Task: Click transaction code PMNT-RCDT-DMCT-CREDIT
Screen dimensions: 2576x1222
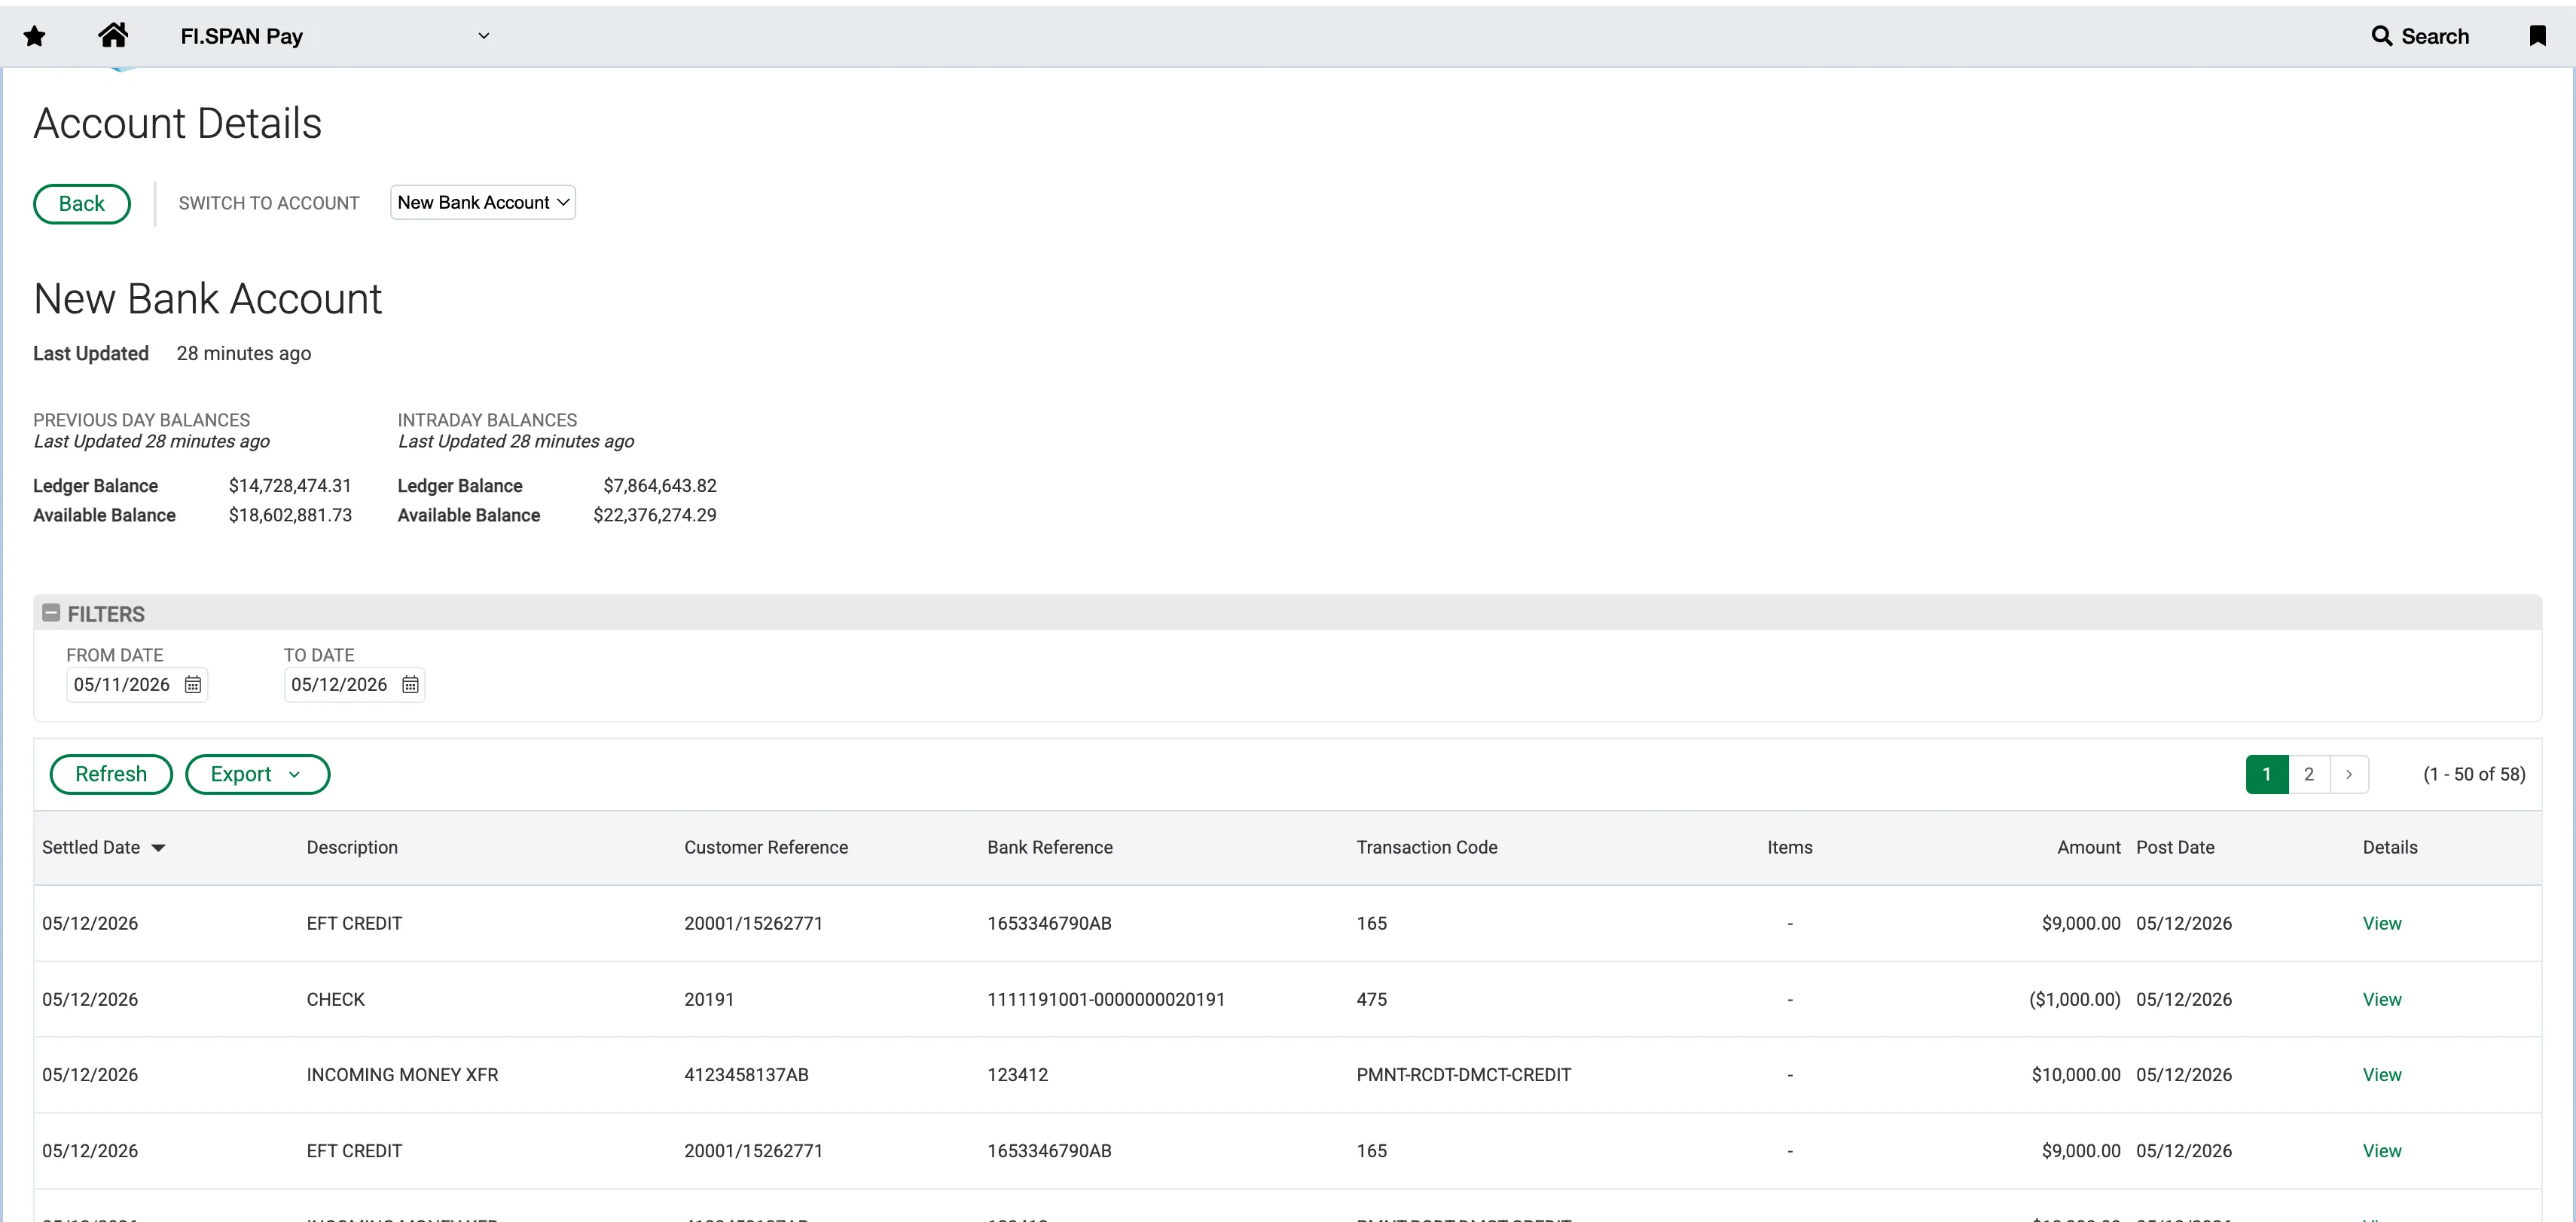Action: point(1463,1075)
